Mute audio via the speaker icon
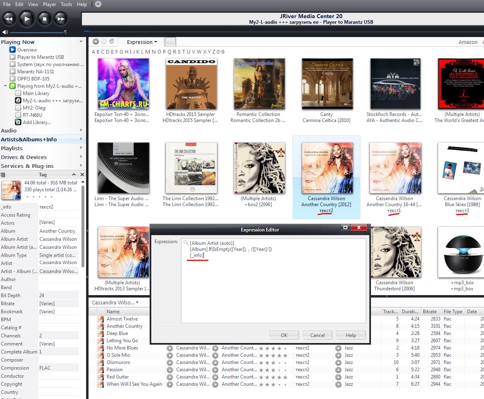The width and height of the screenshot is (484, 399). (5, 32)
